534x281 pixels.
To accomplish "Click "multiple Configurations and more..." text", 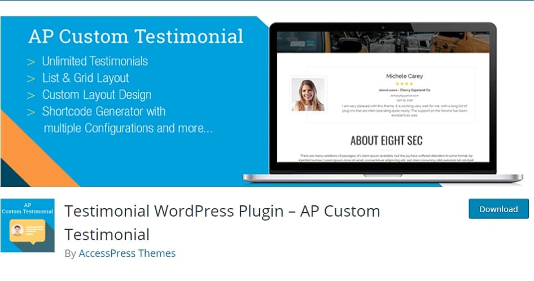I will tap(128, 128).
